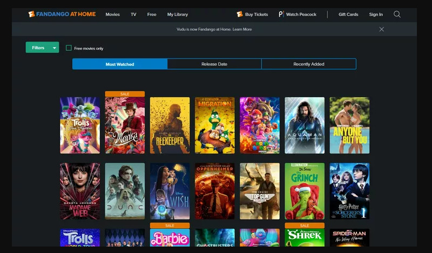Open the Top Gun Maverick poster

click(260, 191)
